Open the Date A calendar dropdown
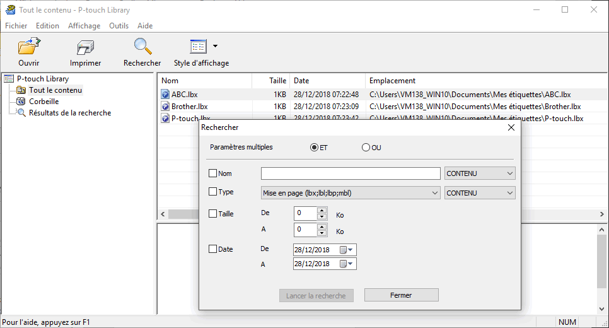The image size is (609, 328). coord(350,264)
